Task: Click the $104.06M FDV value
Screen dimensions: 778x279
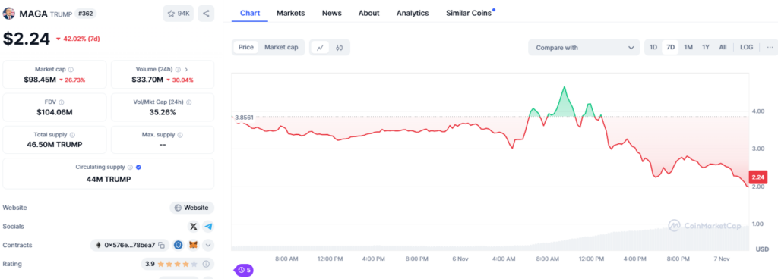Action: (55, 112)
